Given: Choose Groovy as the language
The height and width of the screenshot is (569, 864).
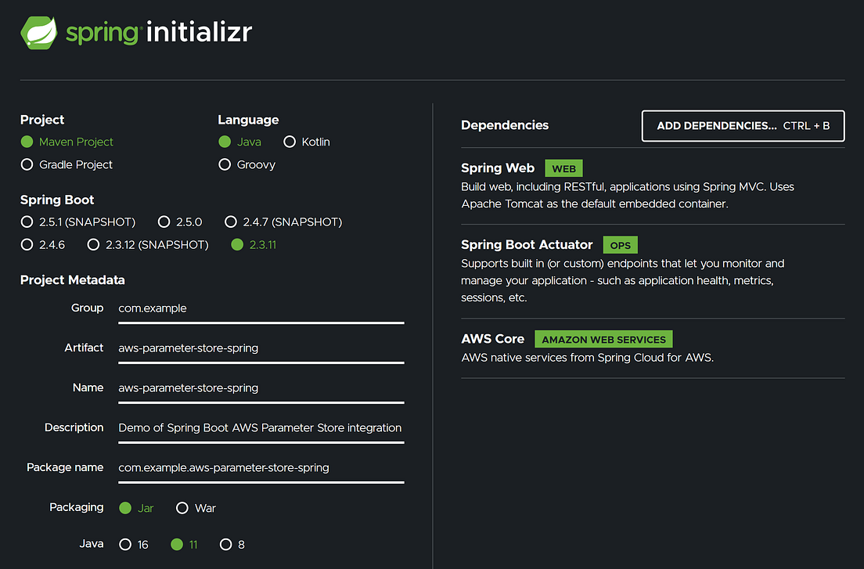Looking at the screenshot, I should (x=225, y=164).
